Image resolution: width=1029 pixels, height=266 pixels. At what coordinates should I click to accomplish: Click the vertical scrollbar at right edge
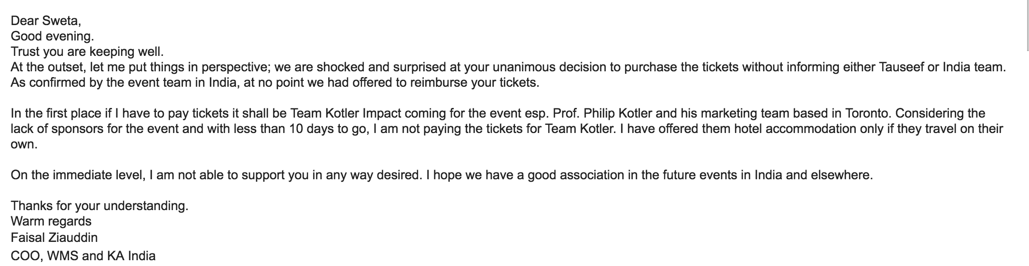point(1027,24)
